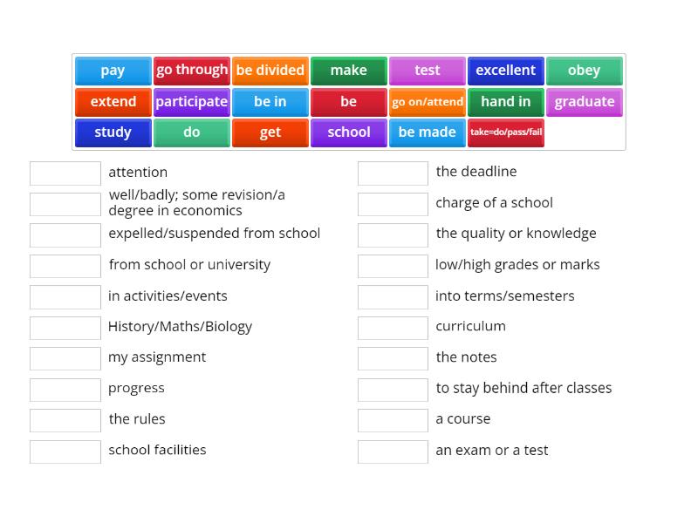698x523 pixels.
Task: Select the "participate" tile
Action: [192, 101]
